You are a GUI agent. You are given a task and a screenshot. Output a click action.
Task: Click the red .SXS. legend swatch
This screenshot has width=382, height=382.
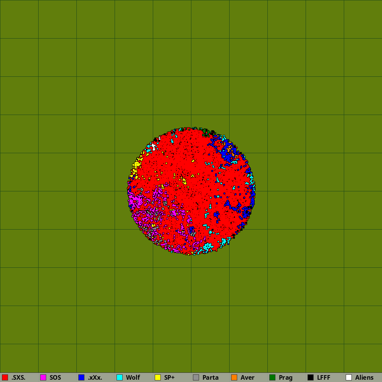click(5, 377)
